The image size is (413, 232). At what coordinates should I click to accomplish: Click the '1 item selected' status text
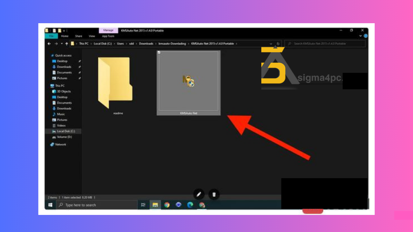click(71, 197)
